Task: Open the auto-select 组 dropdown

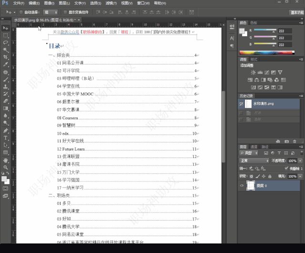Action: (51, 12)
